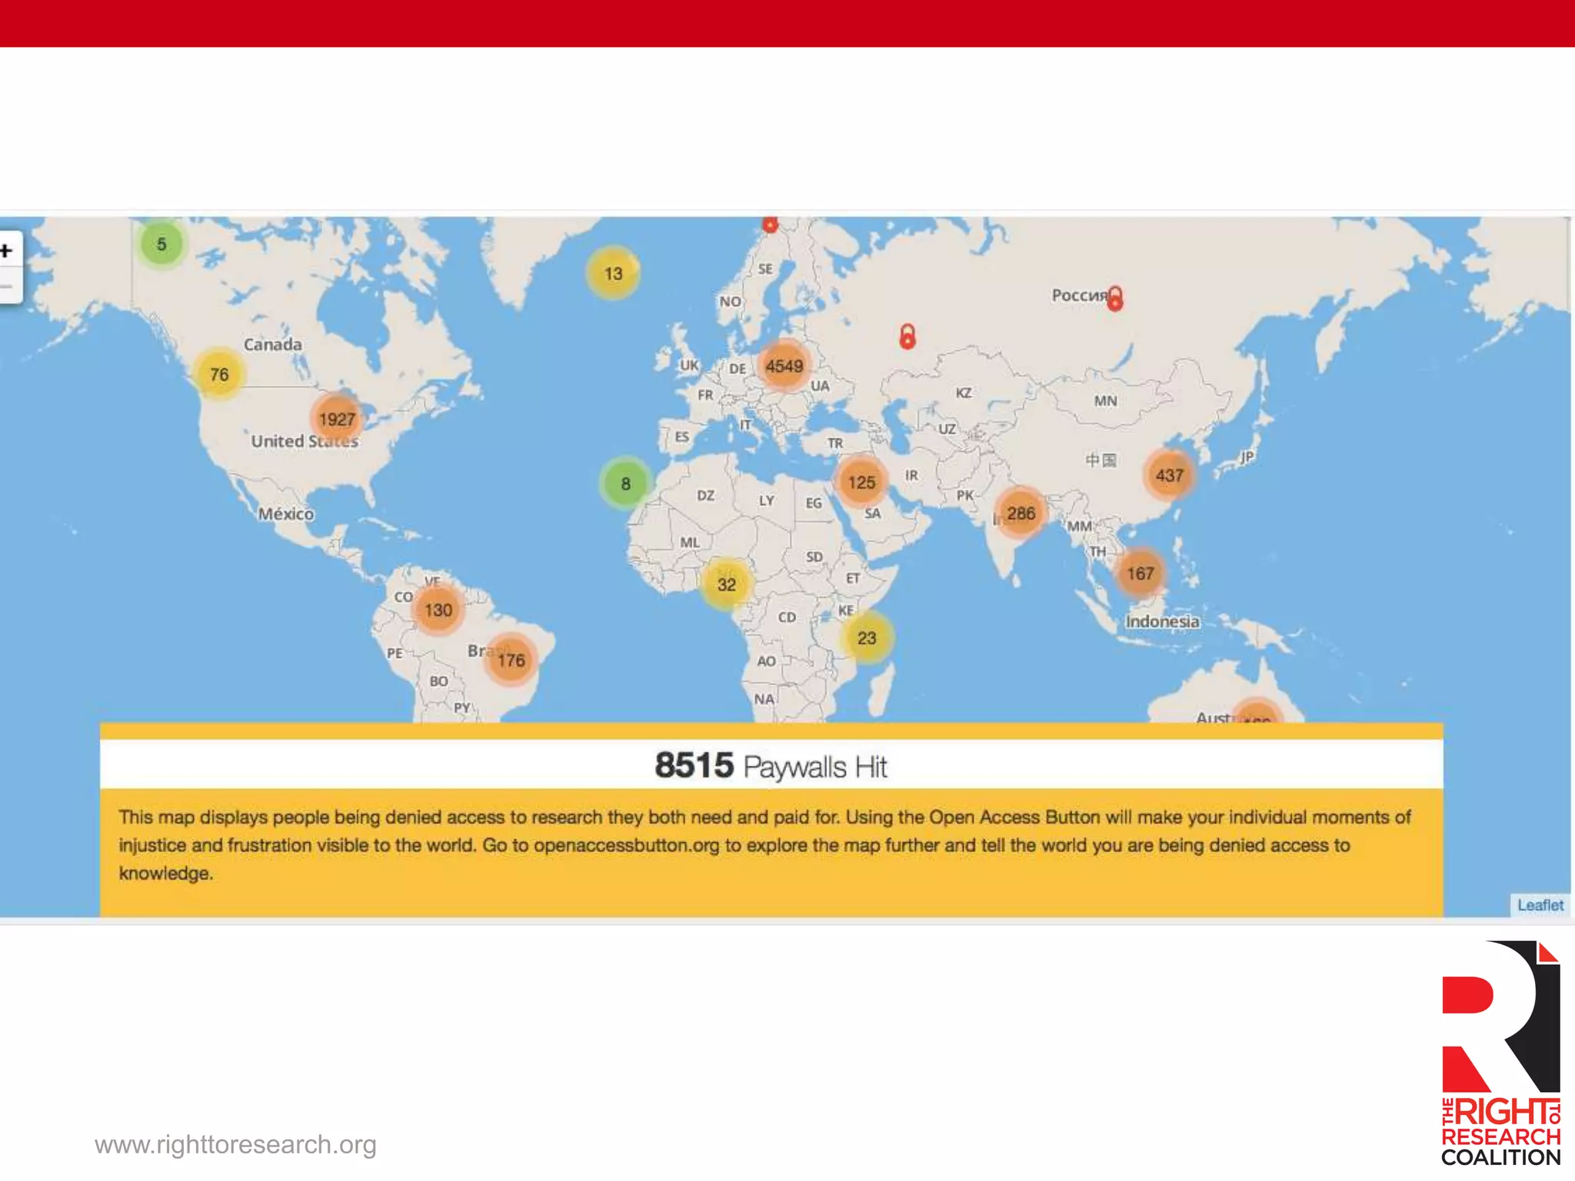This screenshot has height=1181, width=1575.
Task: Click the red padlock marker above Sweden
Action: 770,224
